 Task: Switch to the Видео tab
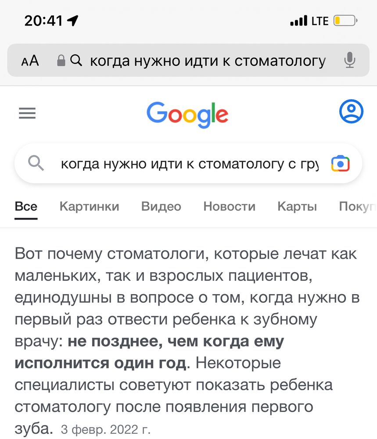tap(161, 206)
